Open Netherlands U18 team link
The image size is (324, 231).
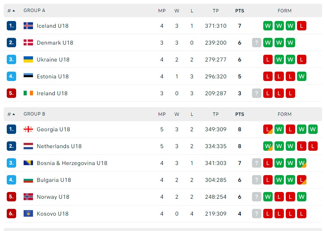coord(59,146)
